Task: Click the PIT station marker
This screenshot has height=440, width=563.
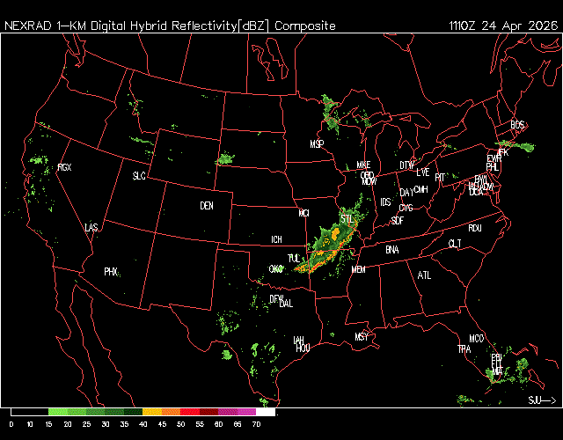Action: point(441,177)
